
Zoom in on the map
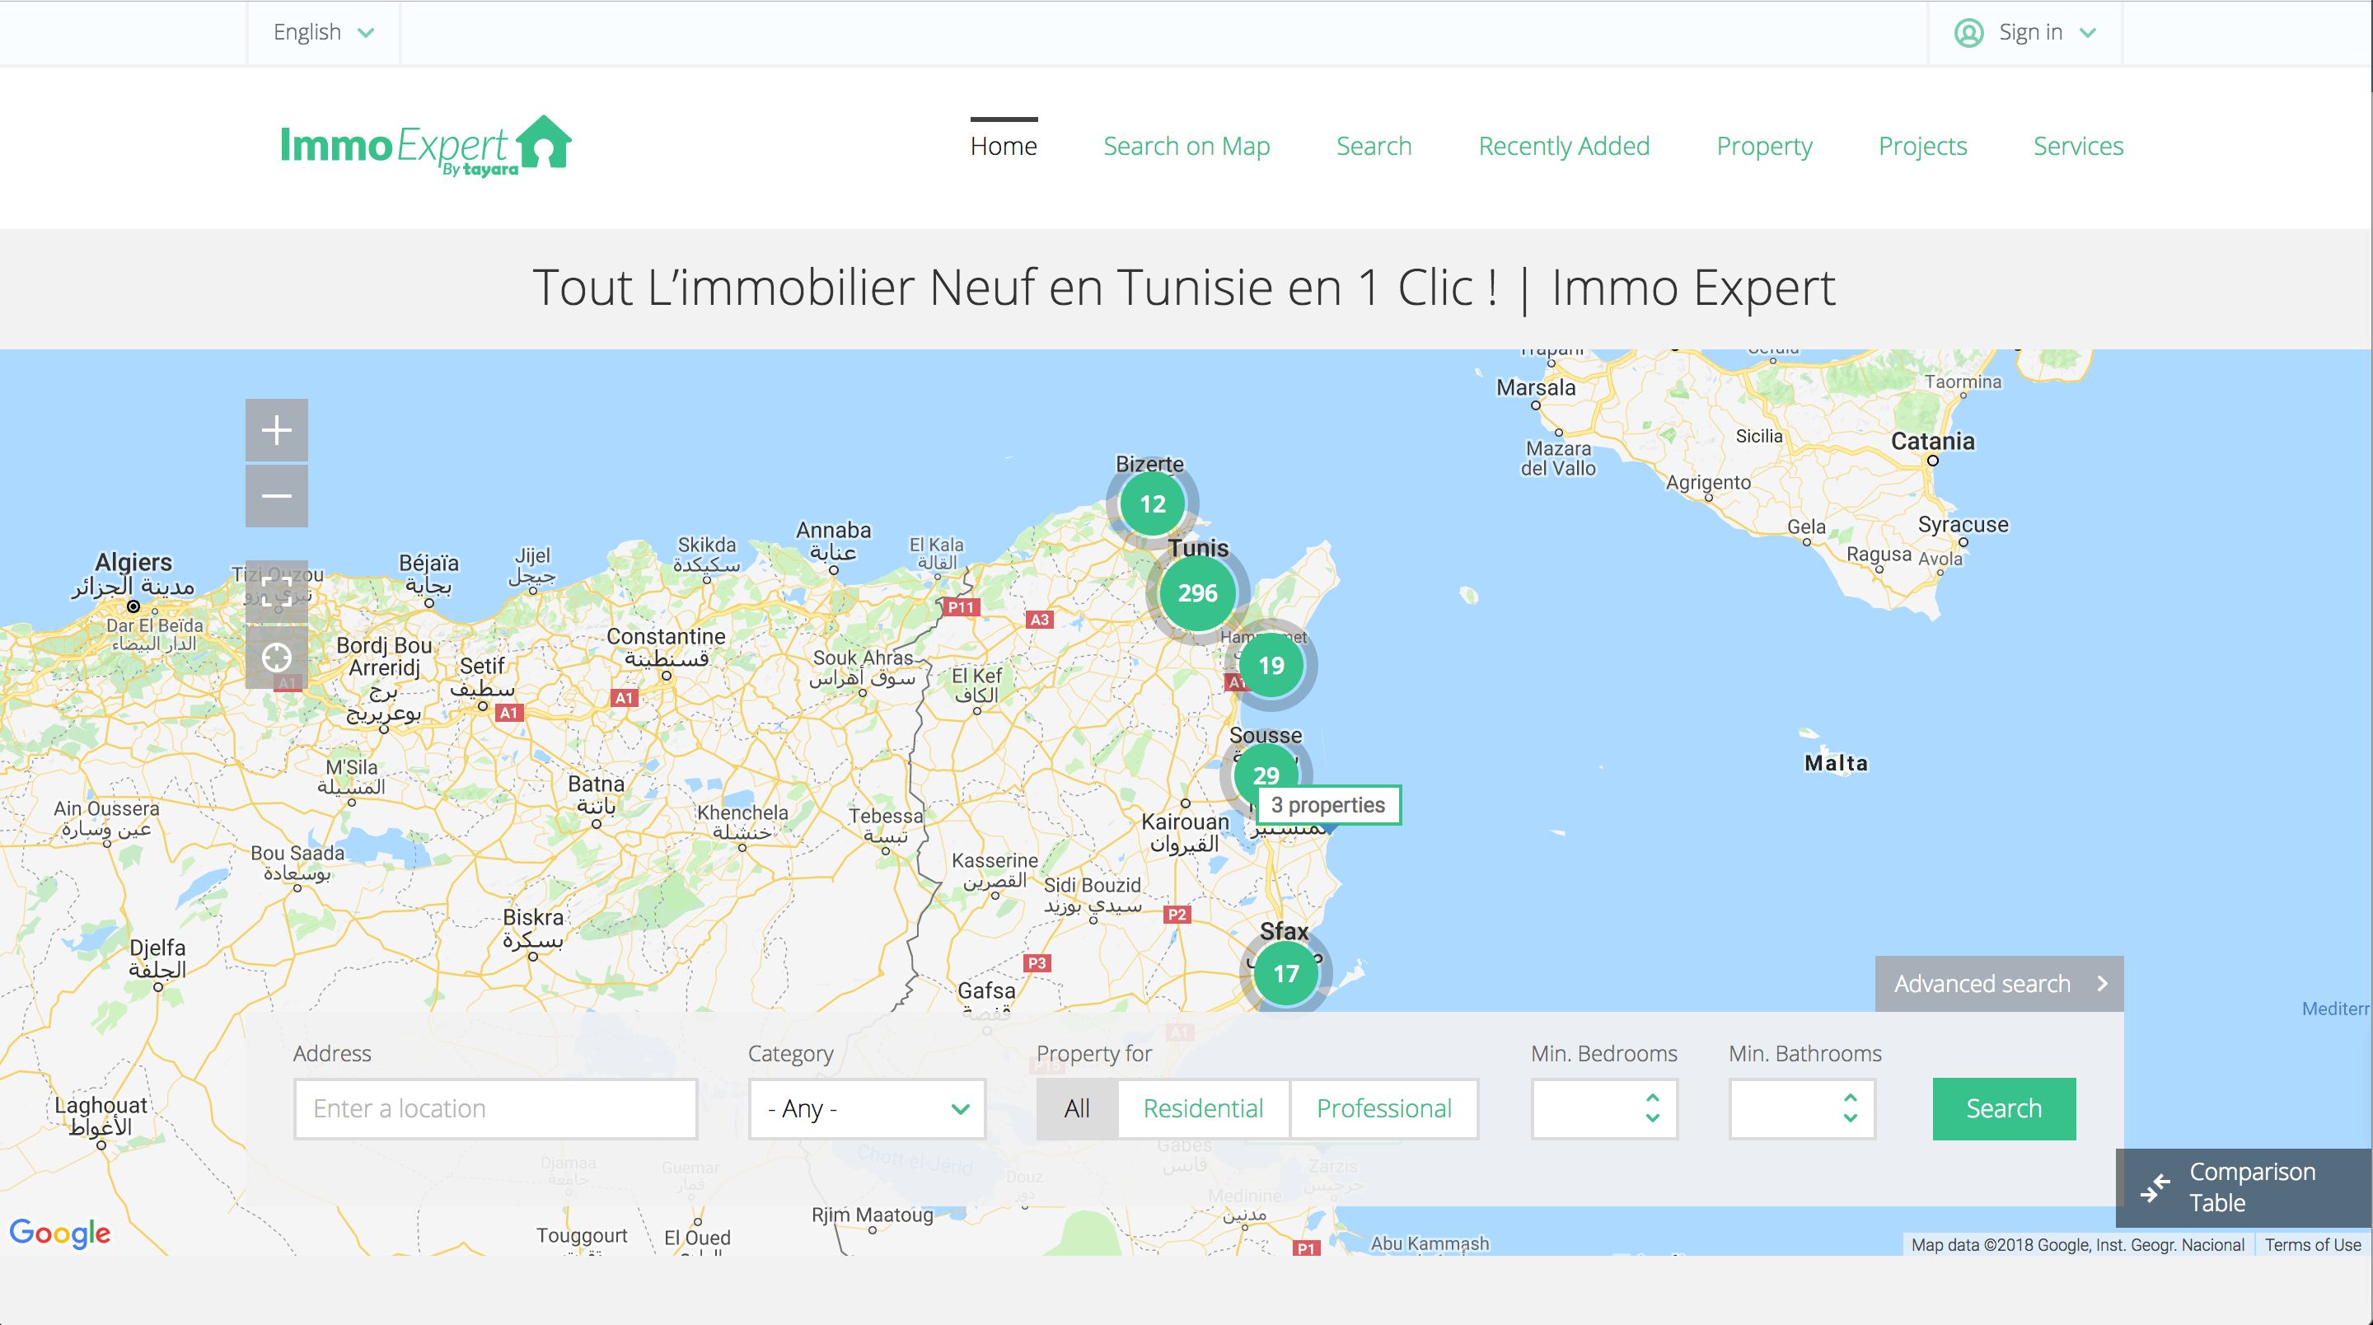[x=276, y=429]
